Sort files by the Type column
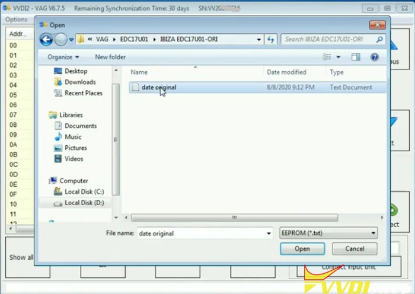Screen dimensions: 415x294 tap(337, 72)
